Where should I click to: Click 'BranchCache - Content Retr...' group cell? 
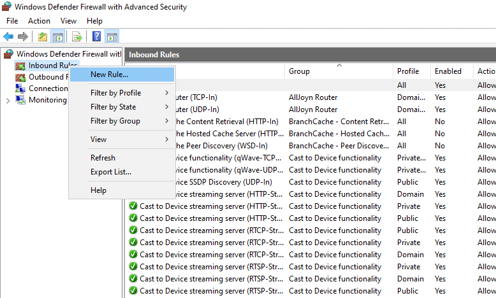pyautogui.click(x=339, y=122)
